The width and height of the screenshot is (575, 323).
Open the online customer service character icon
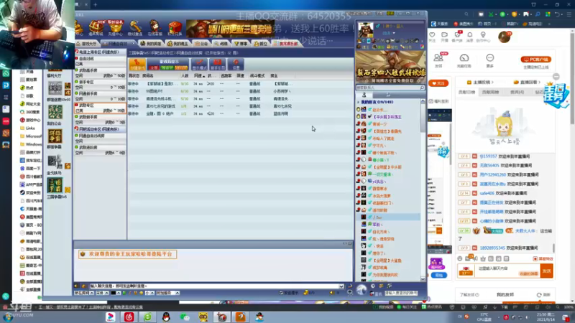pyautogui.click(x=155, y=28)
